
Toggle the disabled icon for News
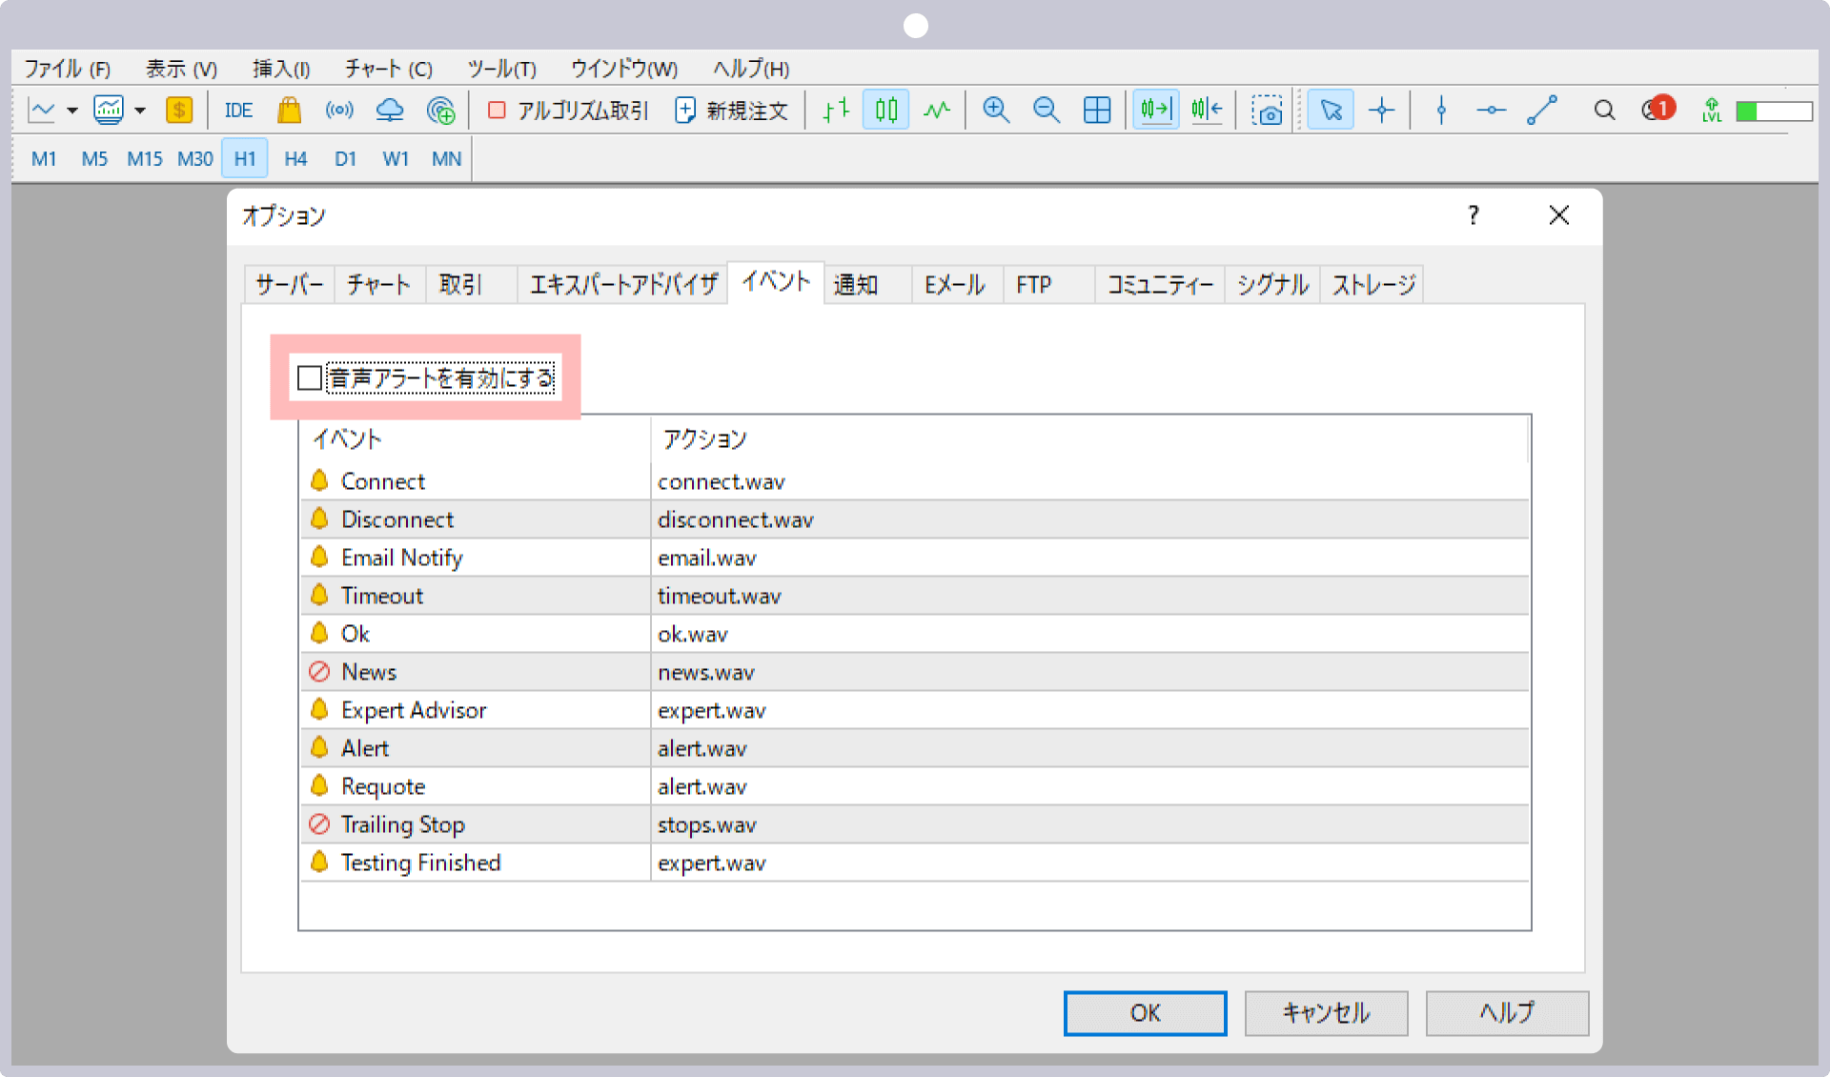coord(319,672)
